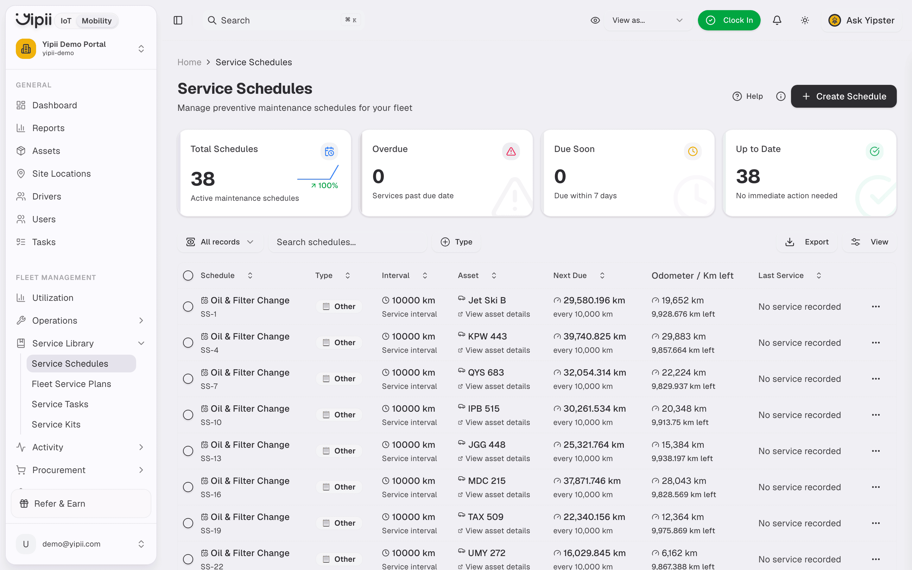Toggle the select-all schedules checkbox

(x=188, y=275)
